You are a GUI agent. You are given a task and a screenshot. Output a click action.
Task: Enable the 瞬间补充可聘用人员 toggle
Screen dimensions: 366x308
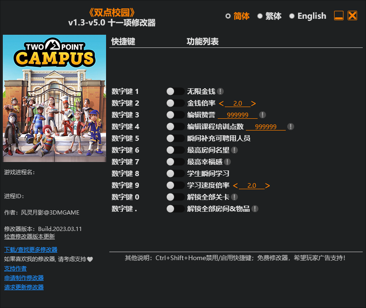point(175,139)
